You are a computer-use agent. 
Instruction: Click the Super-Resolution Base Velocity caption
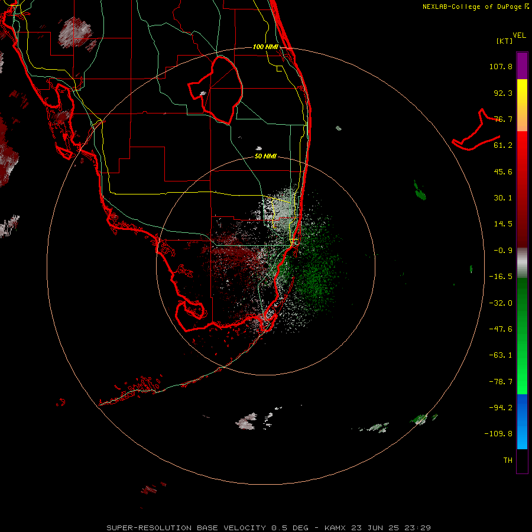(x=269, y=528)
